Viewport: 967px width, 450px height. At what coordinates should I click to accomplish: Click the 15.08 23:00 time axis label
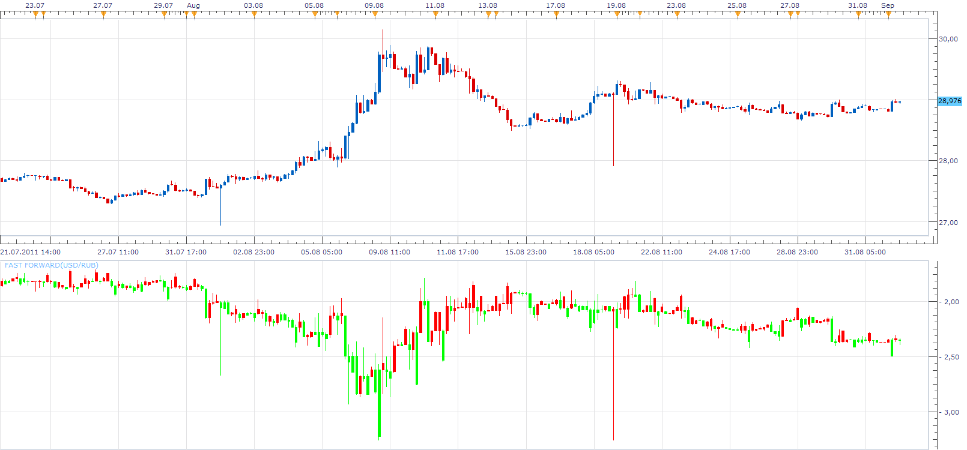tap(526, 252)
